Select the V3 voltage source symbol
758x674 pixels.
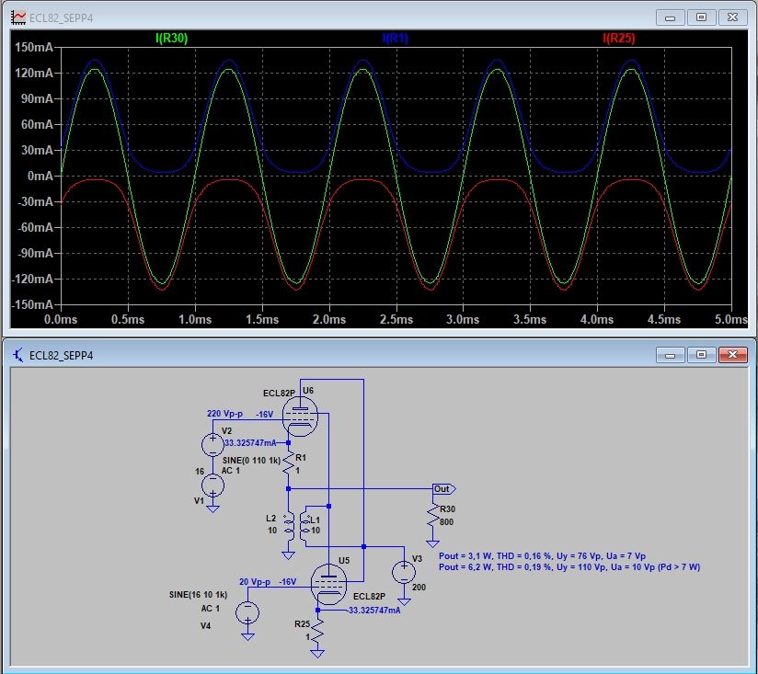tap(402, 572)
